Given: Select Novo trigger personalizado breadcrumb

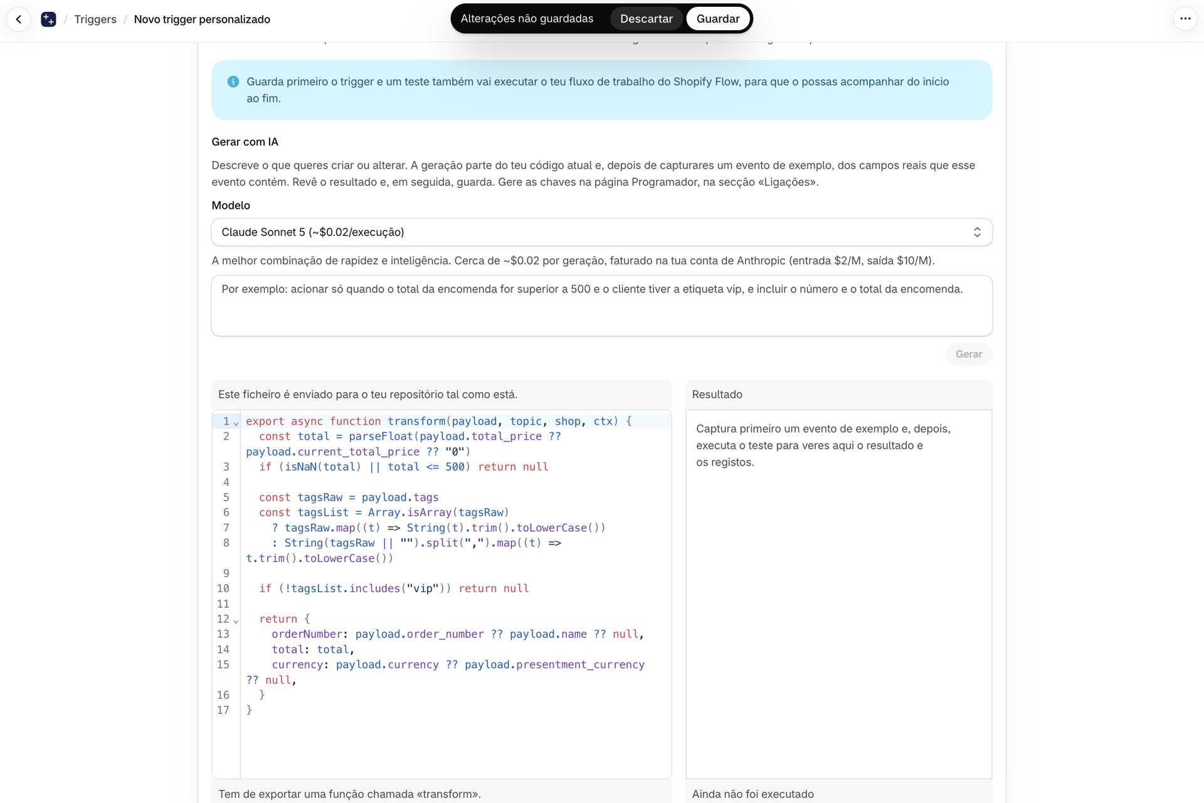Looking at the screenshot, I should tap(202, 19).
